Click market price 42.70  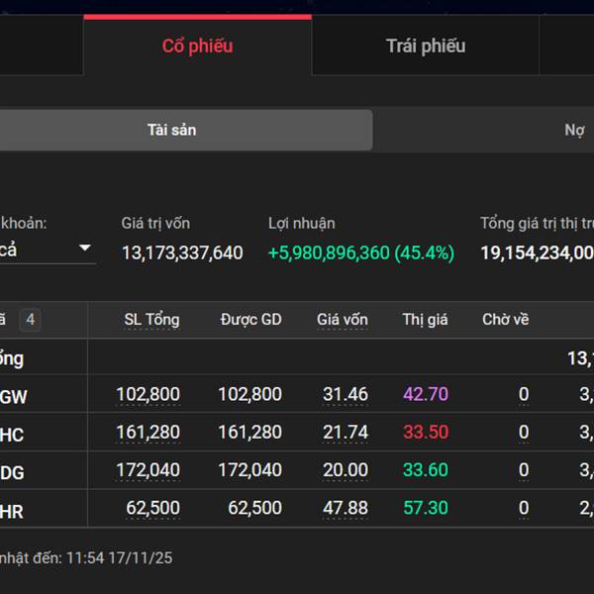[426, 394]
